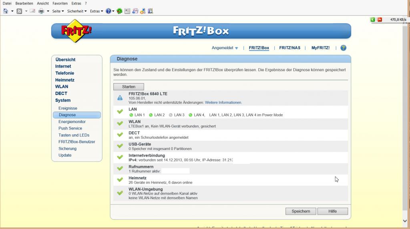Click the 470,8 KB/s speed readout
The image size is (410, 229).
(x=398, y=20)
